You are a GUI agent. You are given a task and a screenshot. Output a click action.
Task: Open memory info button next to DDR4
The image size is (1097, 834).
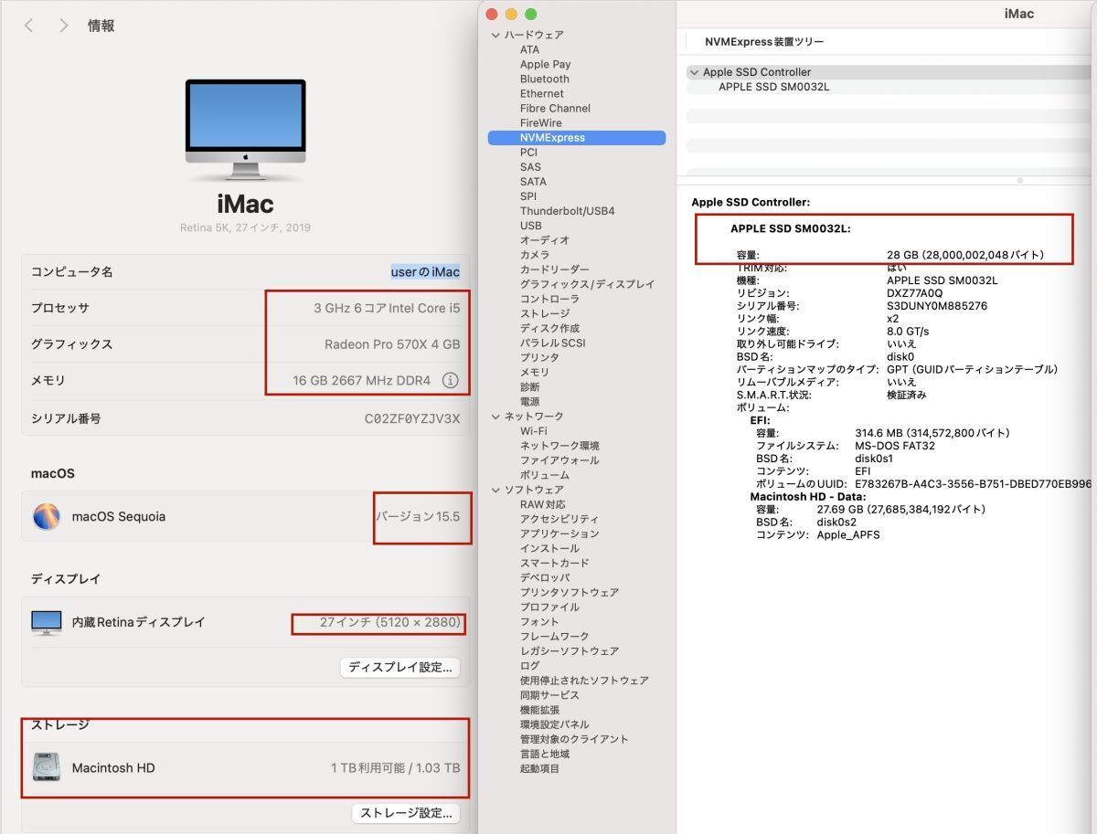(450, 380)
